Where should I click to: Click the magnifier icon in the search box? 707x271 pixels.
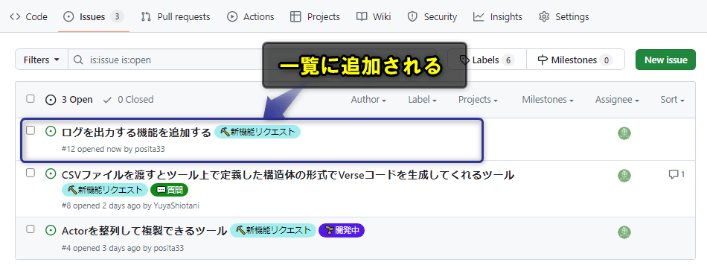(x=78, y=60)
